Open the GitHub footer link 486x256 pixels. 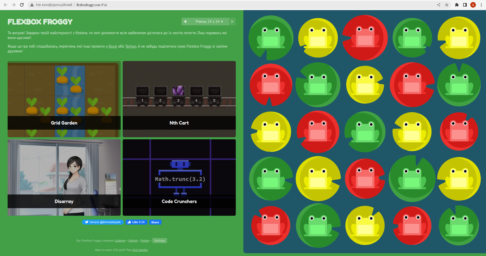tap(133, 241)
